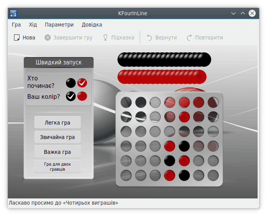
Task: Start Звичайна гра
Action: [57, 137]
